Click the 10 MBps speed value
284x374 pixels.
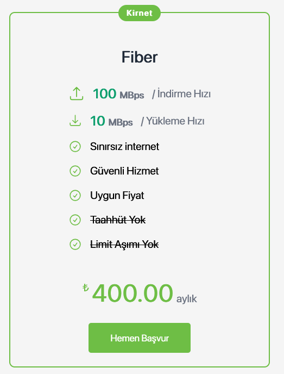111,121
